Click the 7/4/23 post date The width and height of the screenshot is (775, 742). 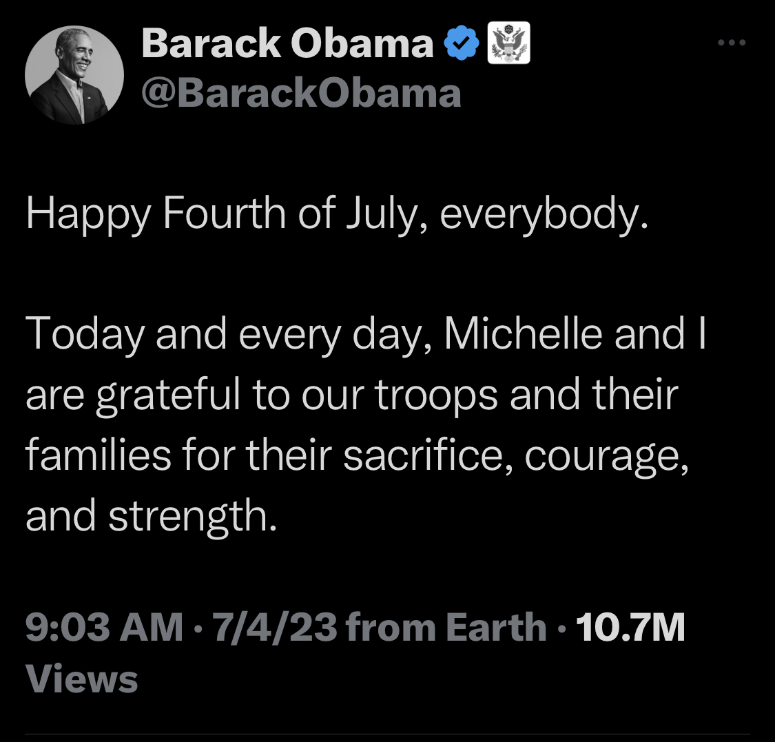[275, 628]
